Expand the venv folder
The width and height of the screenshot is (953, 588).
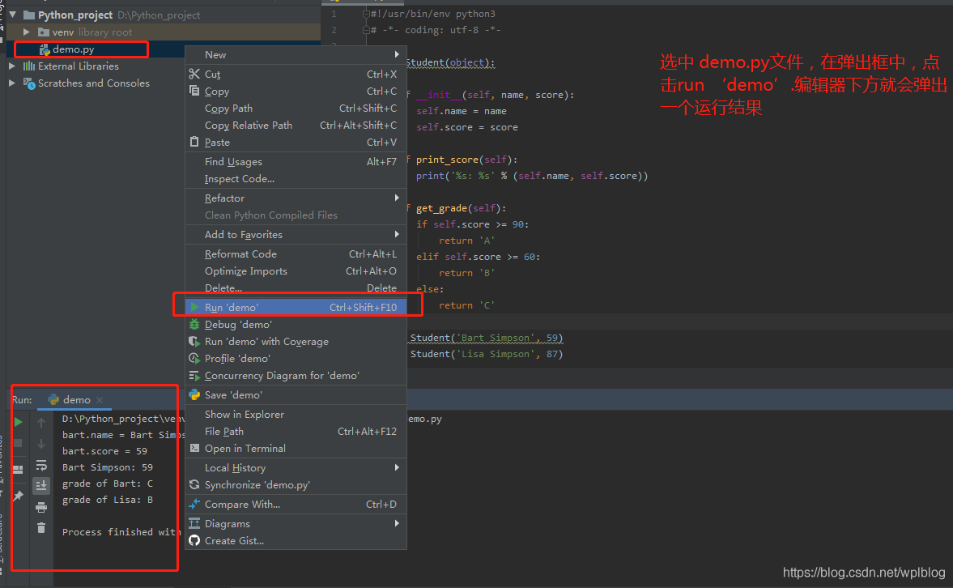click(27, 32)
